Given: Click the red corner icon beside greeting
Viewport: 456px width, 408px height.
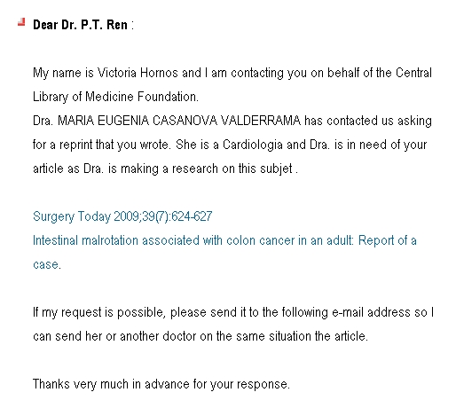Looking at the screenshot, I should [x=21, y=22].
